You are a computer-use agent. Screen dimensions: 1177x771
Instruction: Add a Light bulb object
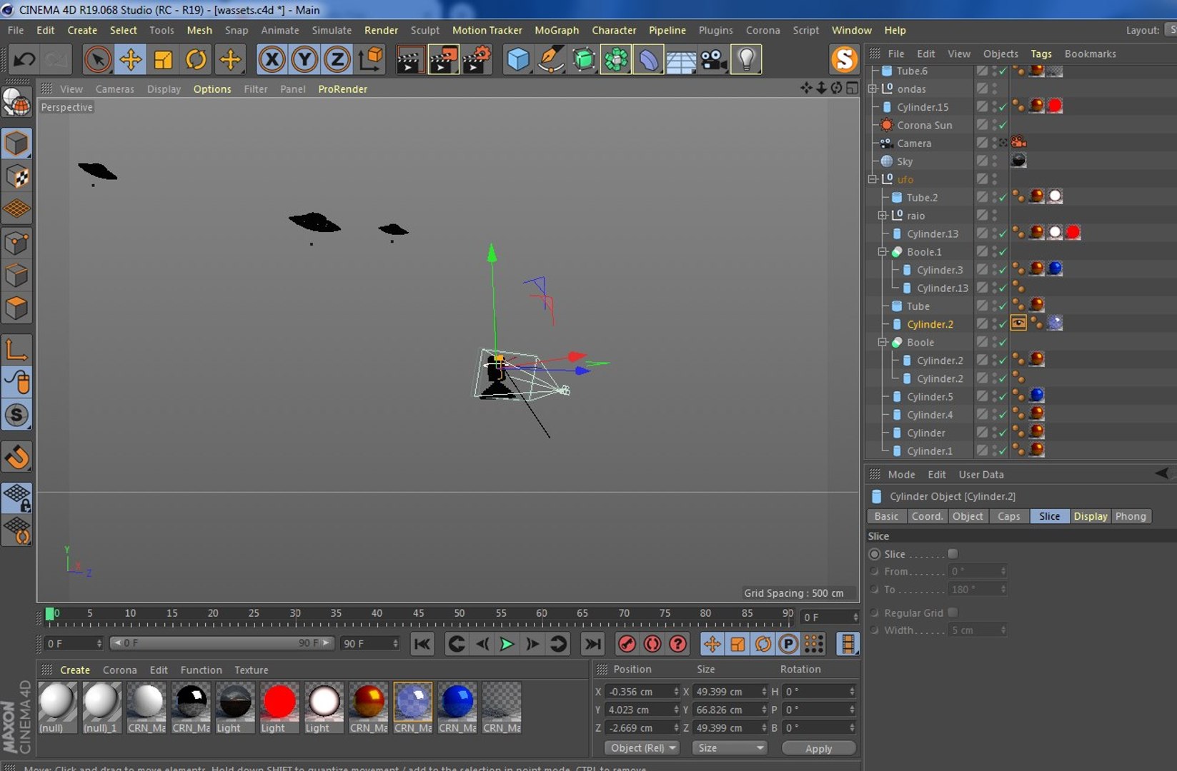tap(746, 59)
